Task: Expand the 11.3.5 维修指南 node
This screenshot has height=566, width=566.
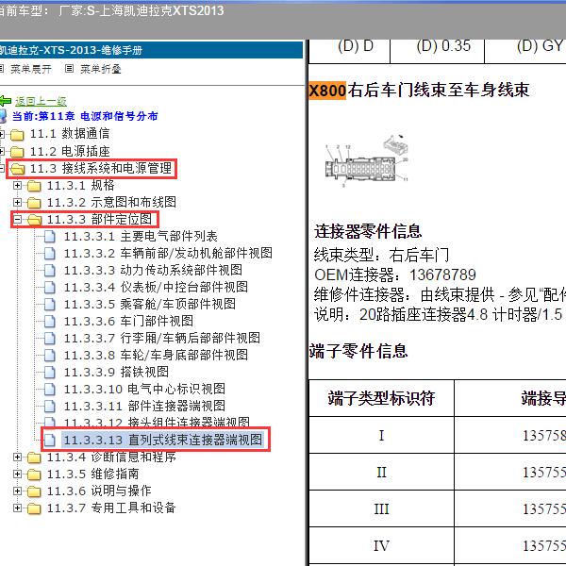Action: (x=17, y=474)
